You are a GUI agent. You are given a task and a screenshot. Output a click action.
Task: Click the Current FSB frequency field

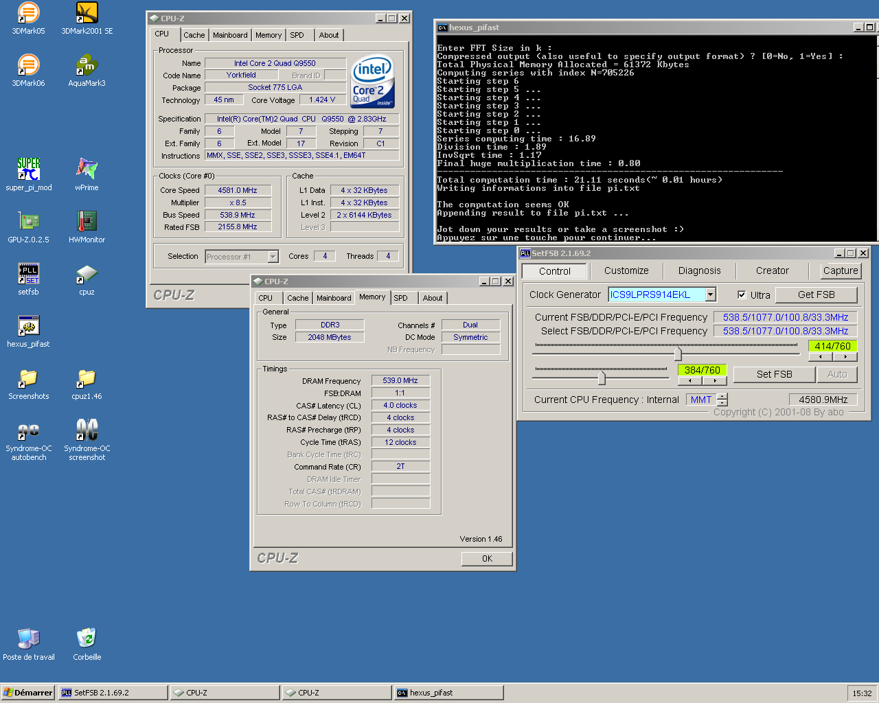point(785,317)
